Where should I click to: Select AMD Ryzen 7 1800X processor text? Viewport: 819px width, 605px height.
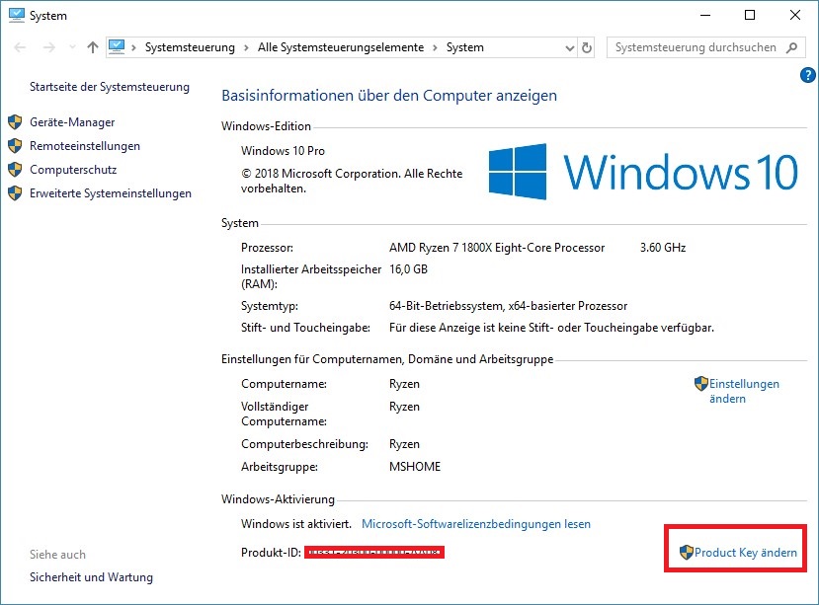pyautogui.click(x=497, y=248)
